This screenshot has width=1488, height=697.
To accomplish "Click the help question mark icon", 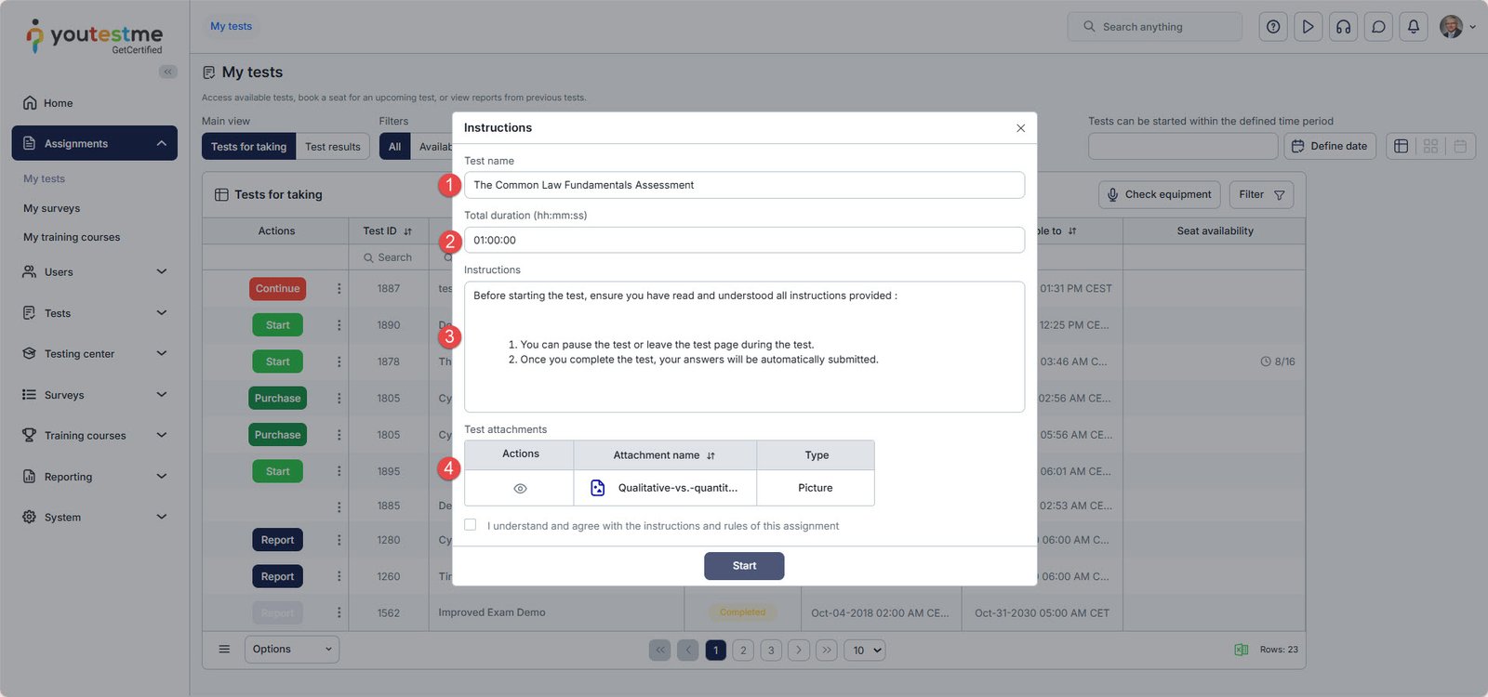I will (1273, 27).
